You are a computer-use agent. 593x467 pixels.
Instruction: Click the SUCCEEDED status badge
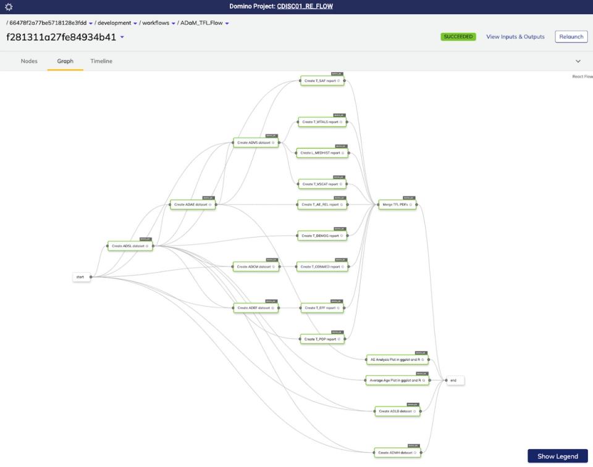tap(458, 36)
